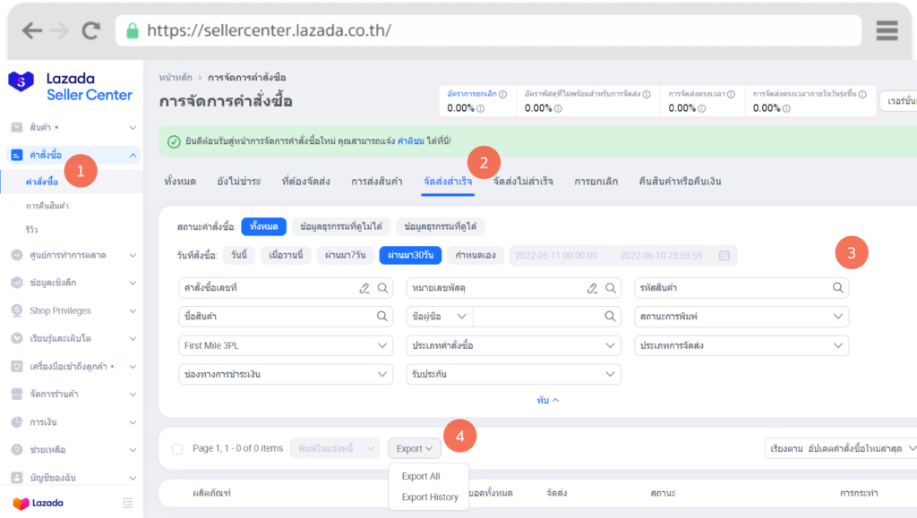Collapse filters with the พับ link
The image size is (917, 518).
coord(548,400)
